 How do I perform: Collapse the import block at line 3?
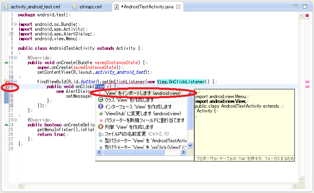click(x=15, y=24)
